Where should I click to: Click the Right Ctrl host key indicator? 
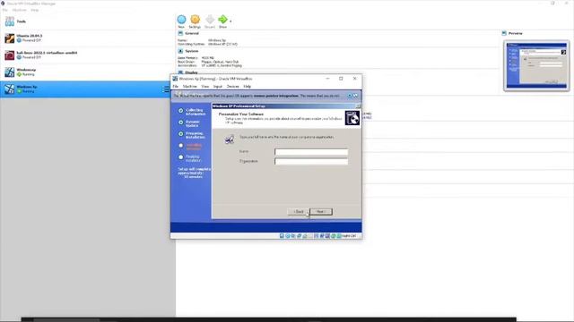[x=349, y=236]
